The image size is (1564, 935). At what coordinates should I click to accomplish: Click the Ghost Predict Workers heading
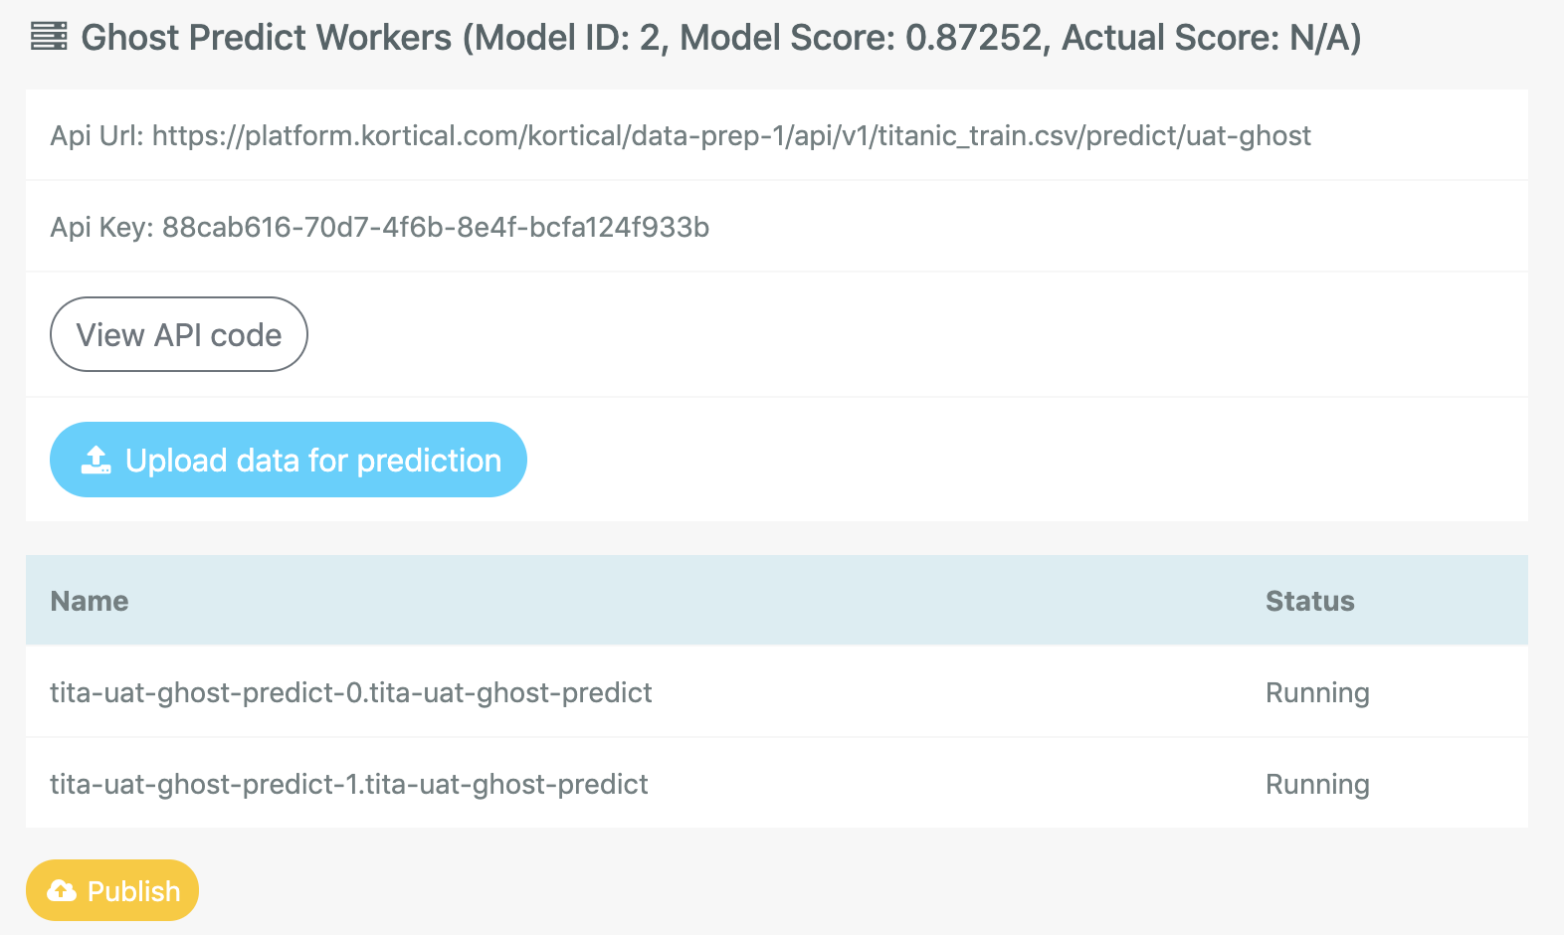pyautogui.click(x=267, y=37)
